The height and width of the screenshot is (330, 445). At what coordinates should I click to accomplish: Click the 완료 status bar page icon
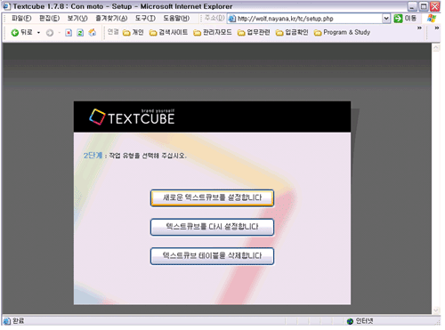pos(7,321)
